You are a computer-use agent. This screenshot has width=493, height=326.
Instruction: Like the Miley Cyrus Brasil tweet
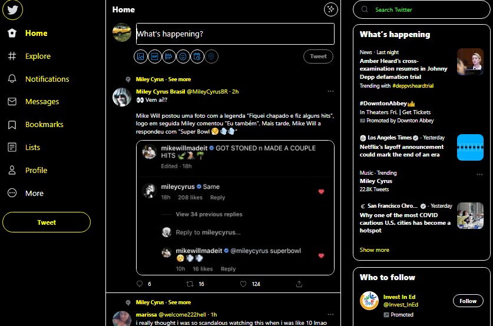(x=243, y=284)
